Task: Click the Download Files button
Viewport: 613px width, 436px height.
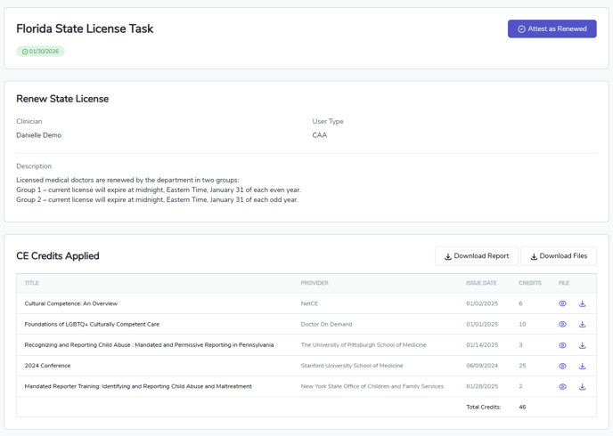Action: point(559,256)
